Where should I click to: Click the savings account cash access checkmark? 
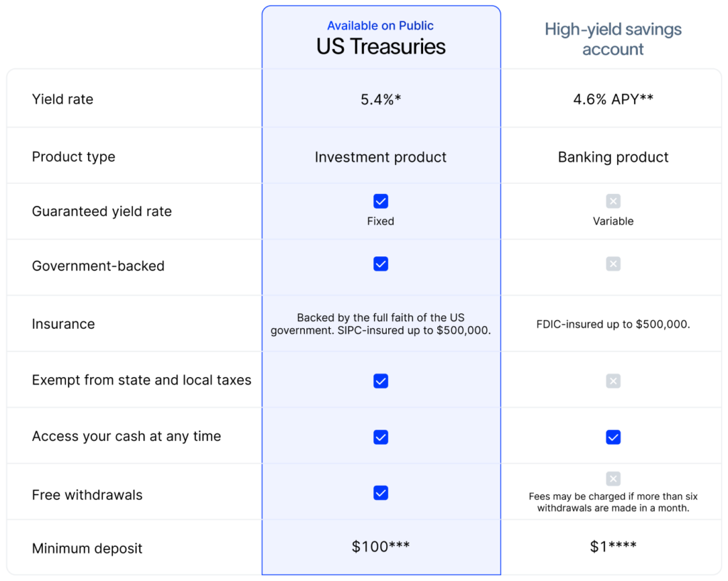(613, 438)
